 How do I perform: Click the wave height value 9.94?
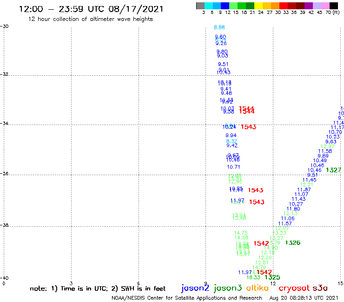(231, 135)
